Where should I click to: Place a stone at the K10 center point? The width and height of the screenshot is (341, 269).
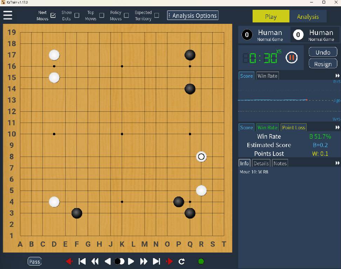(x=122, y=134)
